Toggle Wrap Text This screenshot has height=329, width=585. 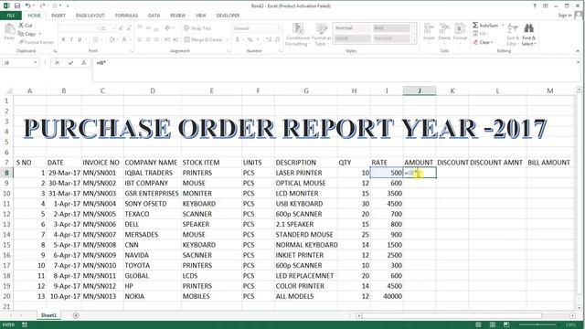pyautogui.click(x=197, y=28)
